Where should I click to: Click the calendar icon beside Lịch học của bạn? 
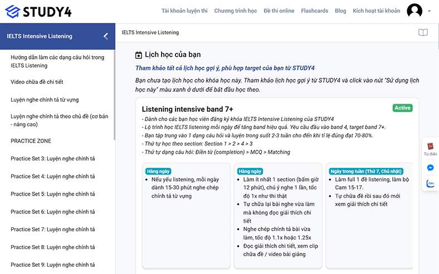[139, 55]
